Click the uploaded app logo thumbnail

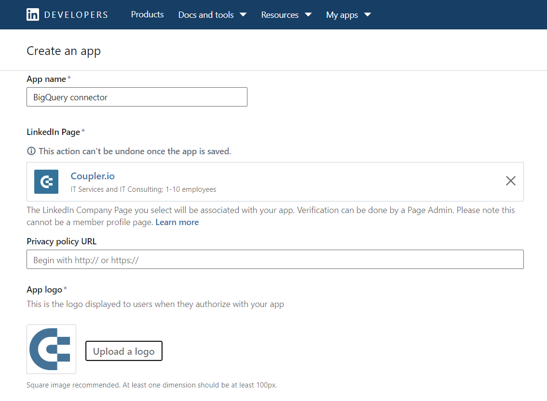tap(51, 349)
